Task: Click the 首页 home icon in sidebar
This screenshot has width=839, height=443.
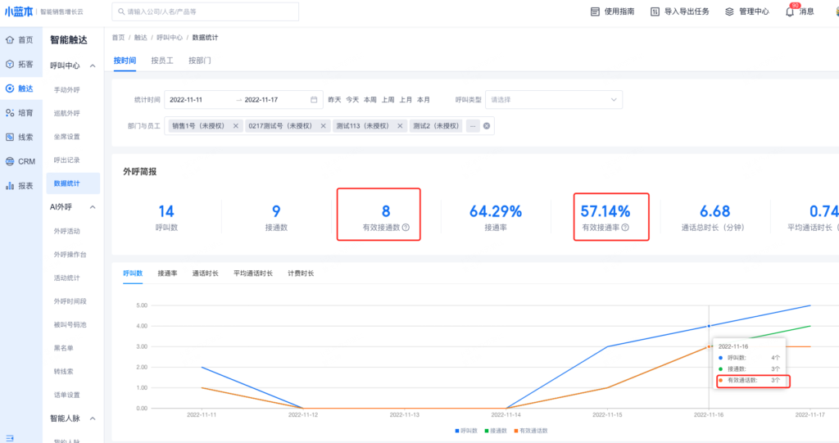Action: point(10,39)
